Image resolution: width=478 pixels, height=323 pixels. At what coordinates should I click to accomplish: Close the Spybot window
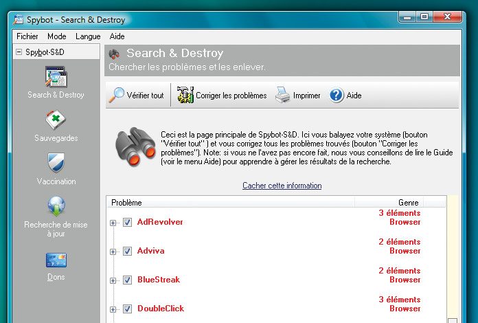click(447, 16)
